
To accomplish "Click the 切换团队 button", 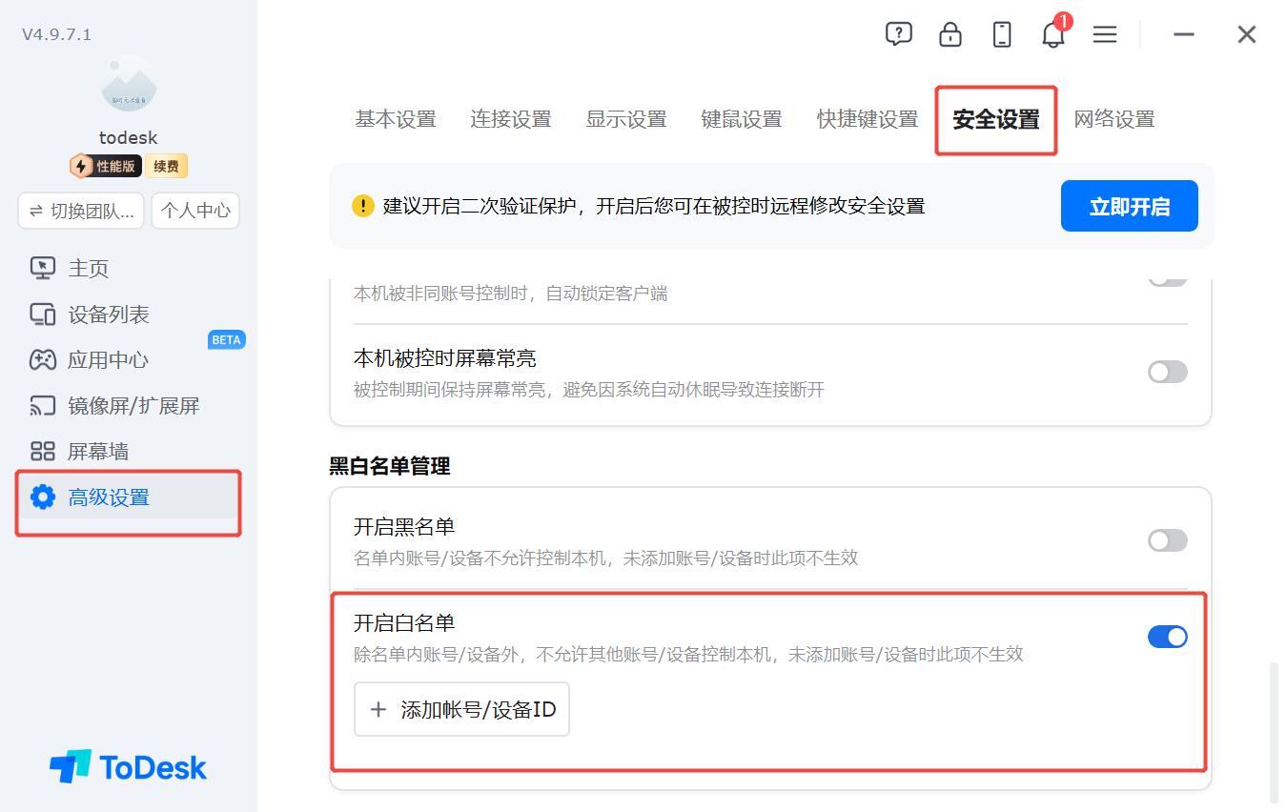I will (81, 211).
